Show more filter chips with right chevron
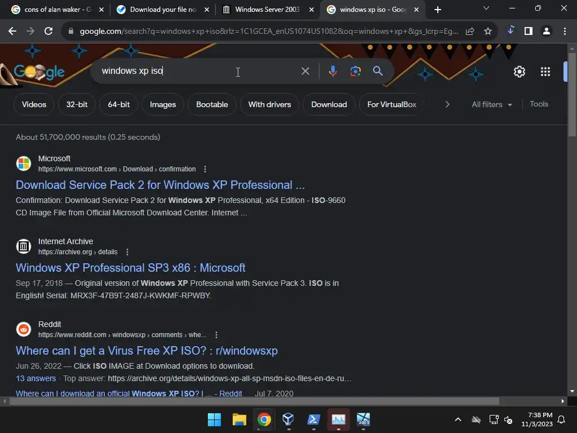This screenshot has width=577, height=433. tap(447, 104)
